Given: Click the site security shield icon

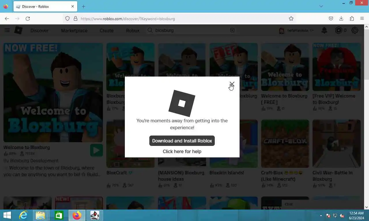Looking at the screenshot, I should (67, 19).
